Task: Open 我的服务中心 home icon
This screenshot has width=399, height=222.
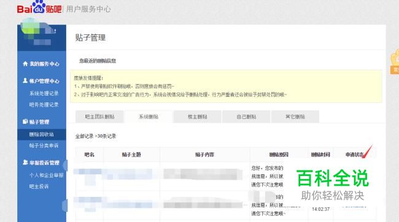Action: click(x=25, y=64)
